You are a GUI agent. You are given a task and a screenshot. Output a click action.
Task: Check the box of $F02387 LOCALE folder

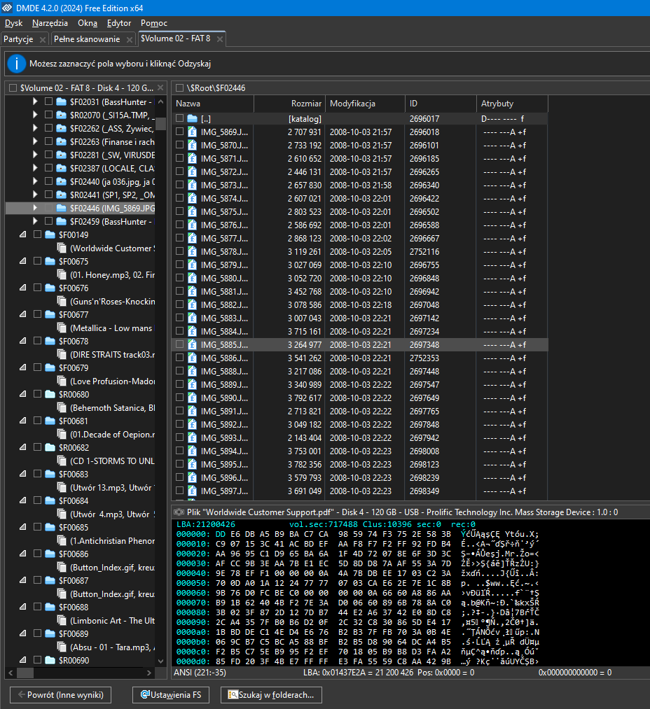pos(48,168)
